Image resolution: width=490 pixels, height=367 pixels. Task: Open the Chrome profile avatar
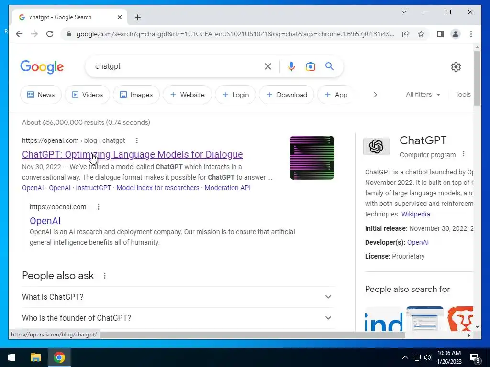point(456,34)
